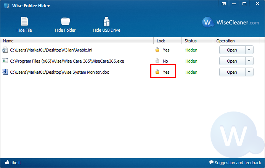Image resolution: width=265 pixels, height=168 pixels.
Task: Click the WiseCare365.exe file type icon
Action: click(x=5, y=61)
